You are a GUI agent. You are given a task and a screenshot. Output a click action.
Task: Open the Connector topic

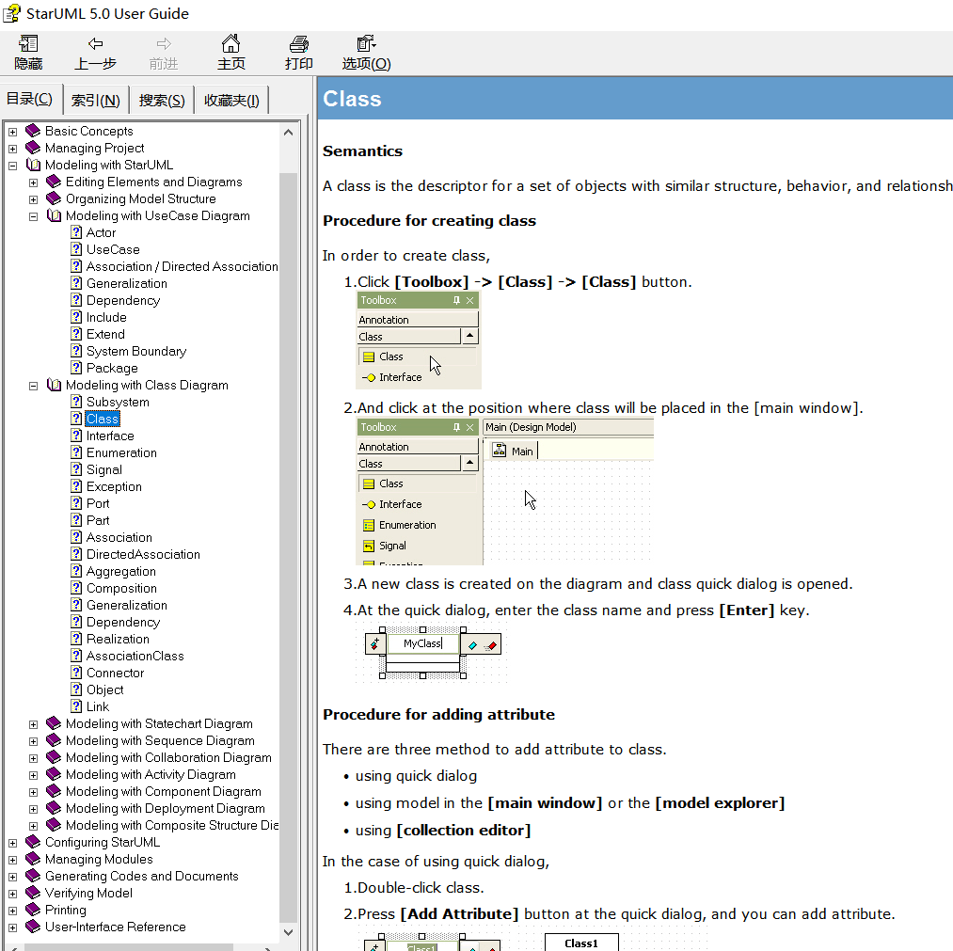click(x=115, y=674)
